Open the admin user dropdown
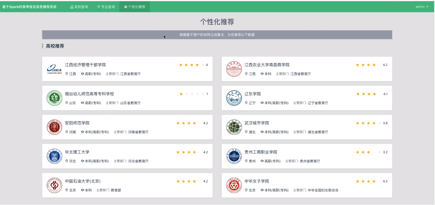 (x=422, y=7)
